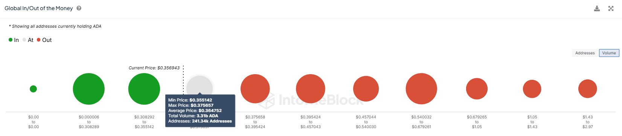Screen dimensions: 622x136
Task: Toggle the In legend item
Action: [x=14, y=40]
